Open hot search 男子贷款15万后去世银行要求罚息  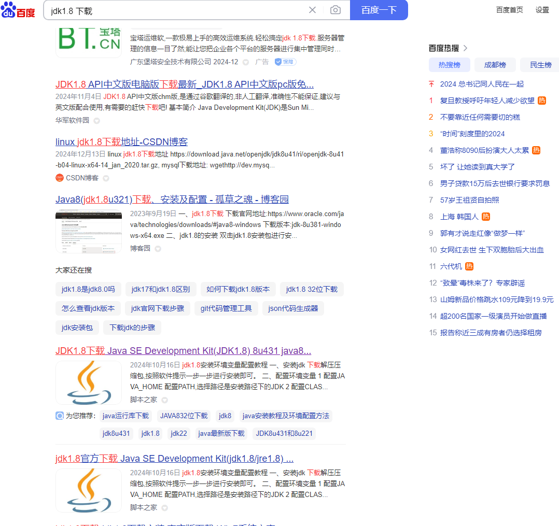pyautogui.click(x=495, y=183)
